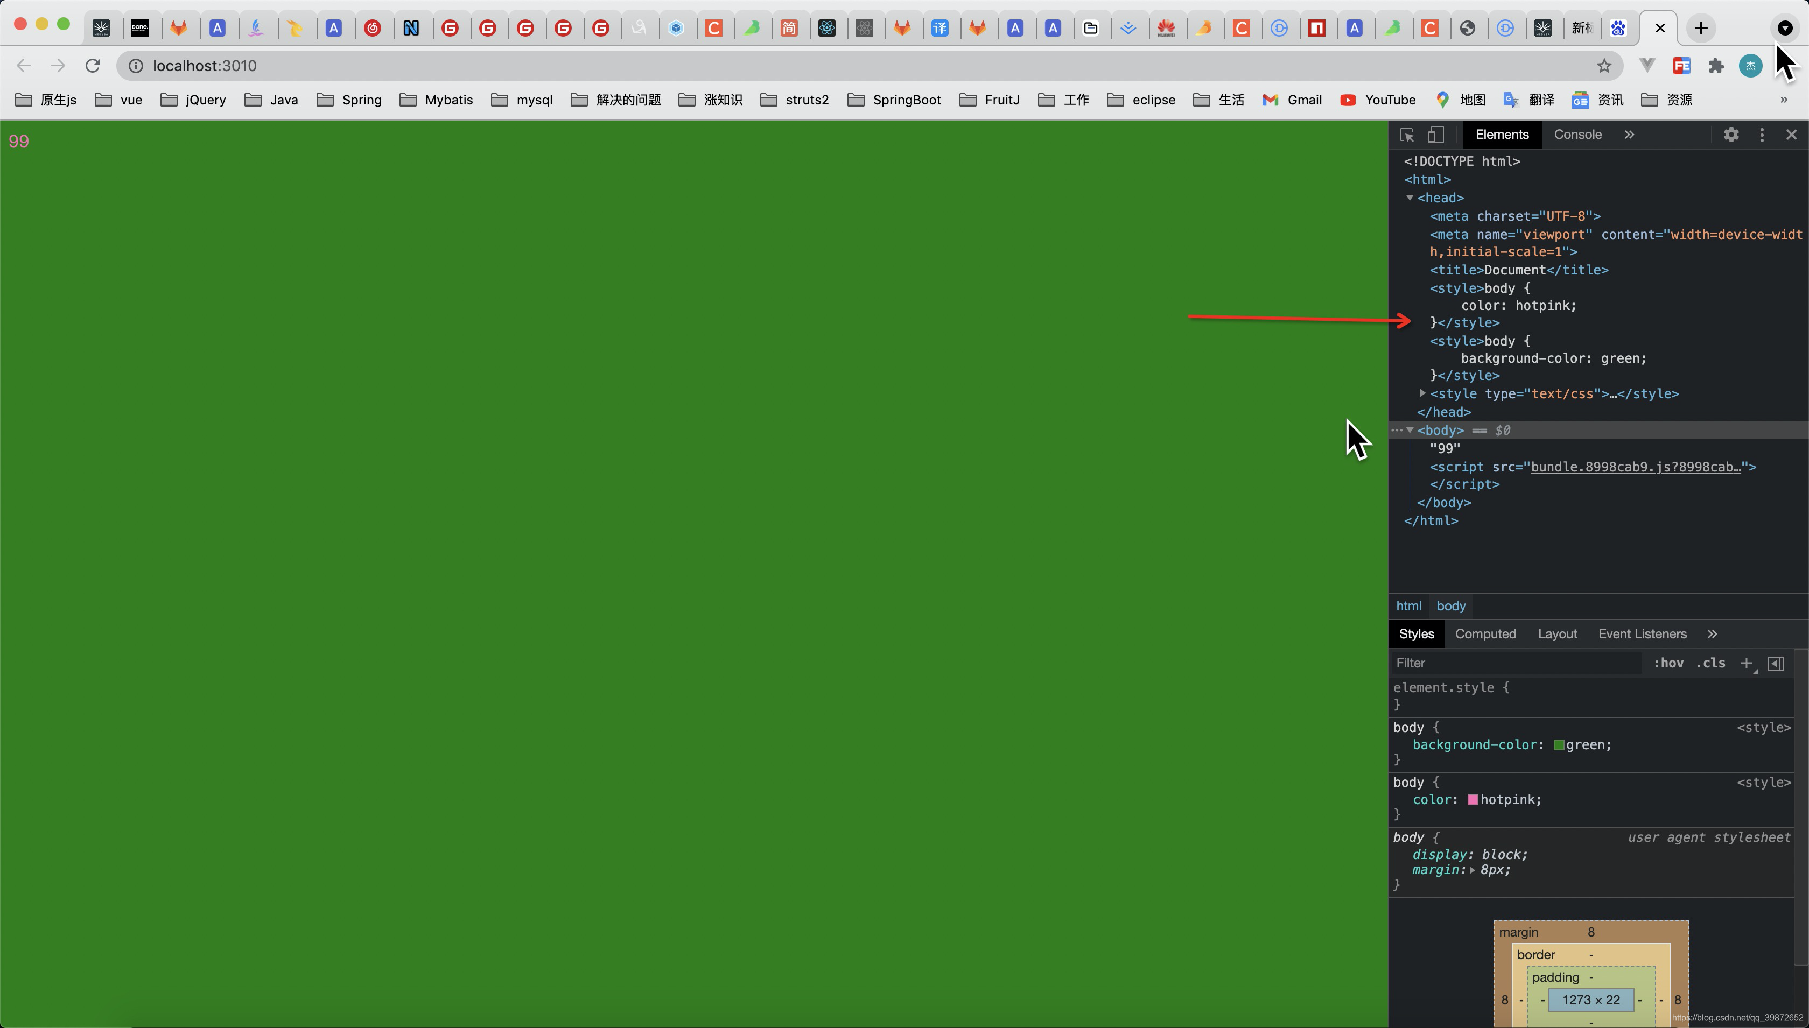The height and width of the screenshot is (1028, 1809).
Task: Show hidden bookmarks chevron
Action: (1784, 100)
